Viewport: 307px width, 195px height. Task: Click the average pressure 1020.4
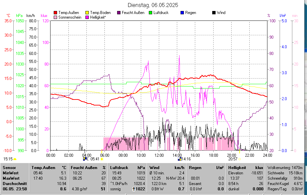coord(139,184)
